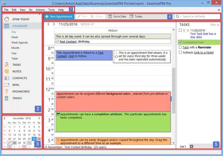
Task: Collapse the navigation pane with the arrow
Action: [40, 14]
